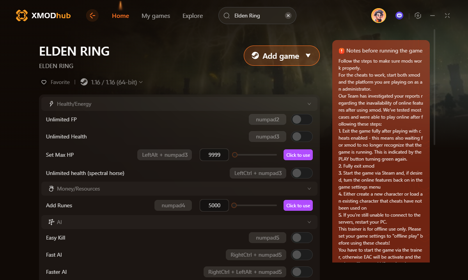Collapse the Money/Resources section chevron
The width and height of the screenshot is (468, 280).
pos(309,189)
